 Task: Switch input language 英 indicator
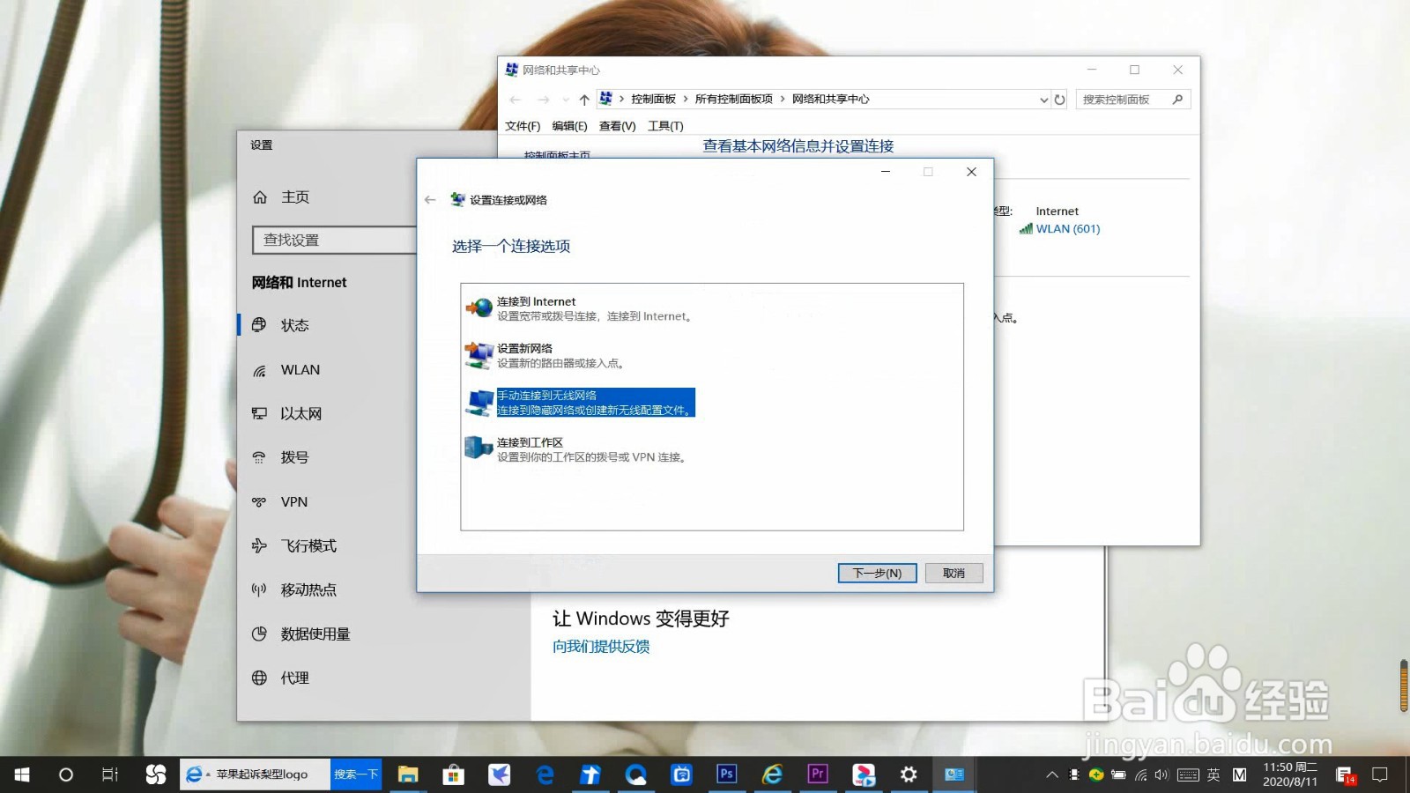pos(1213,775)
